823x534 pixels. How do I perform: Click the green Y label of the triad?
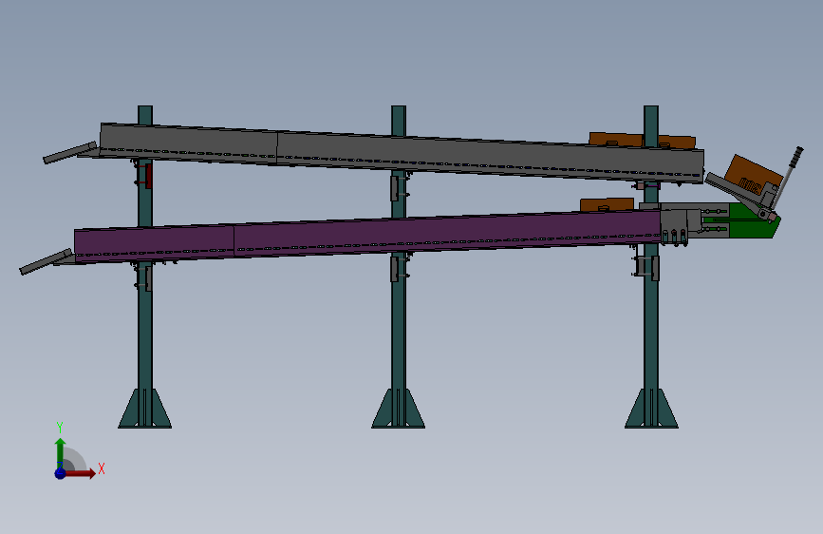click(60, 428)
